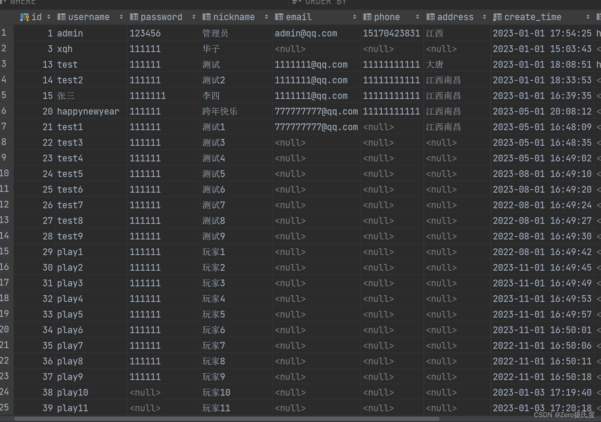
Task: Click the ORDER BY field
Action: (446, 3)
